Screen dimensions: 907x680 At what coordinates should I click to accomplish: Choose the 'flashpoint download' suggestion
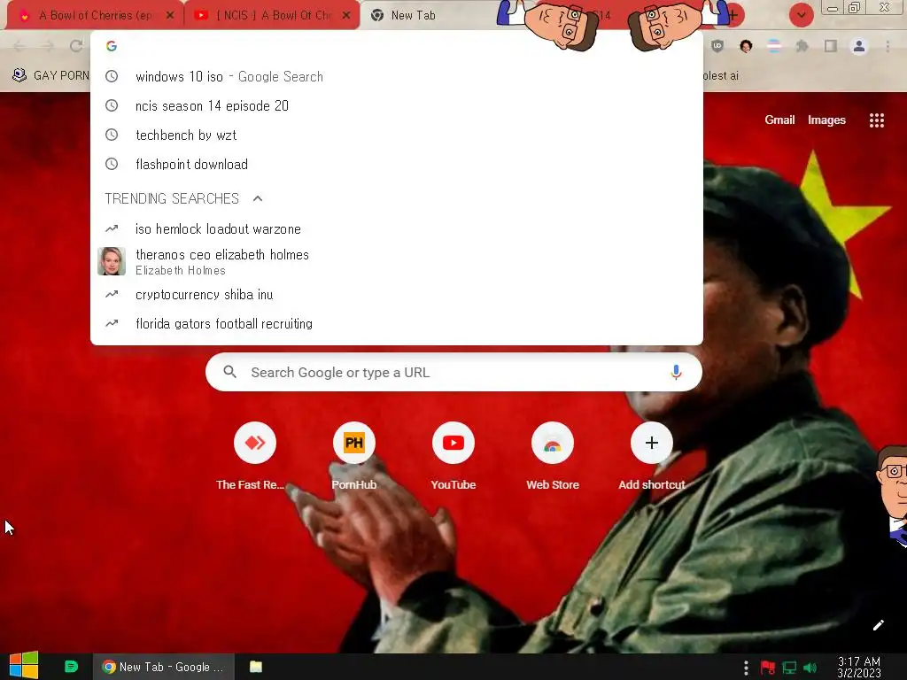(x=397, y=164)
